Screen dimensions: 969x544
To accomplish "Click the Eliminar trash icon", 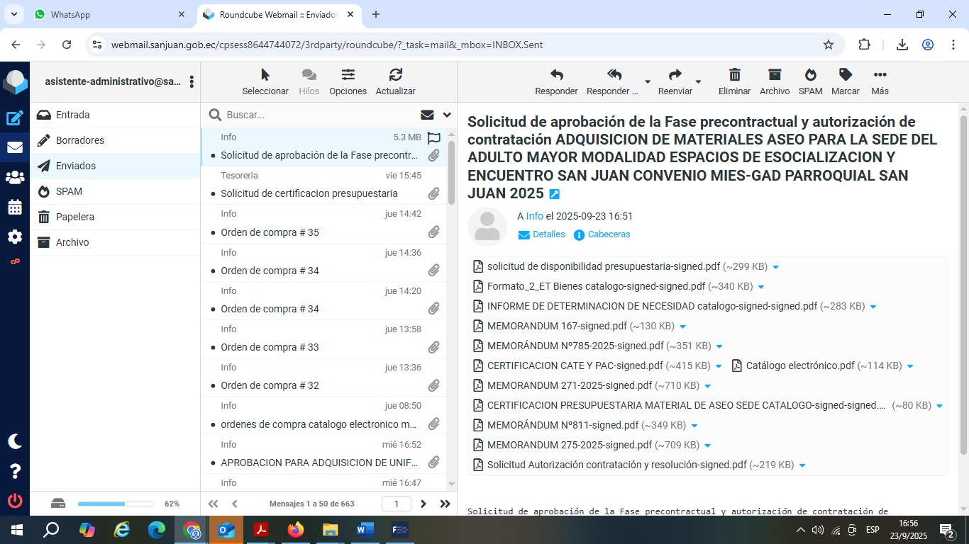I will point(734,75).
